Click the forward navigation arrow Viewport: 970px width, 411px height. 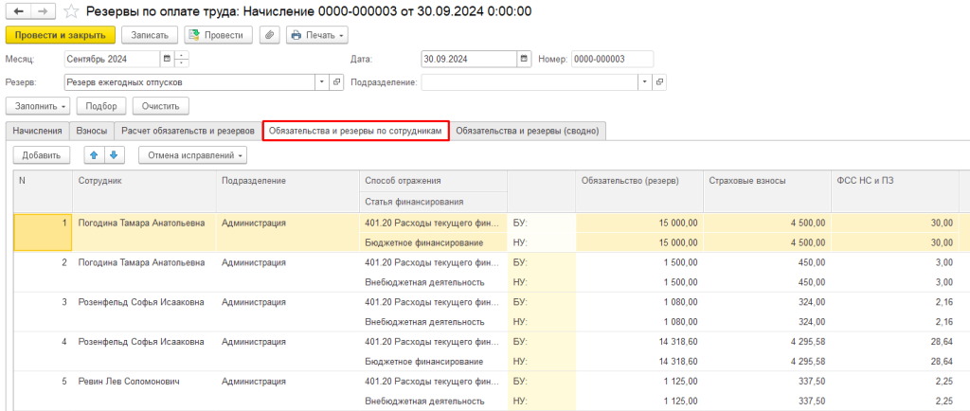pos(42,11)
